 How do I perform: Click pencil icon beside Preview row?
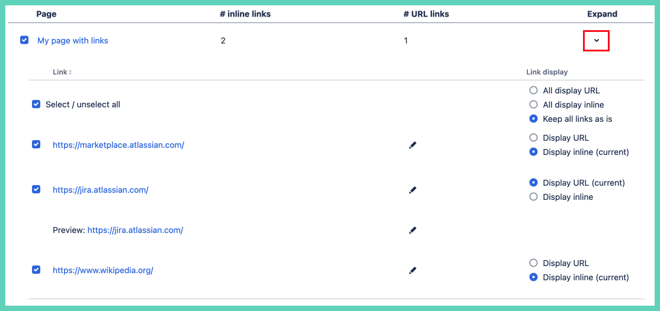pyautogui.click(x=413, y=230)
